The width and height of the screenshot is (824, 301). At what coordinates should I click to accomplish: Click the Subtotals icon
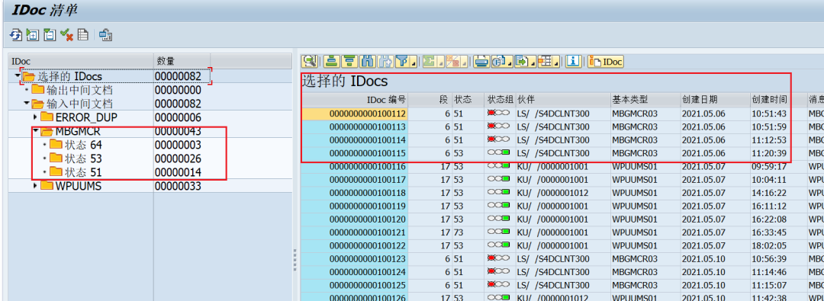(x=454, y=62)
